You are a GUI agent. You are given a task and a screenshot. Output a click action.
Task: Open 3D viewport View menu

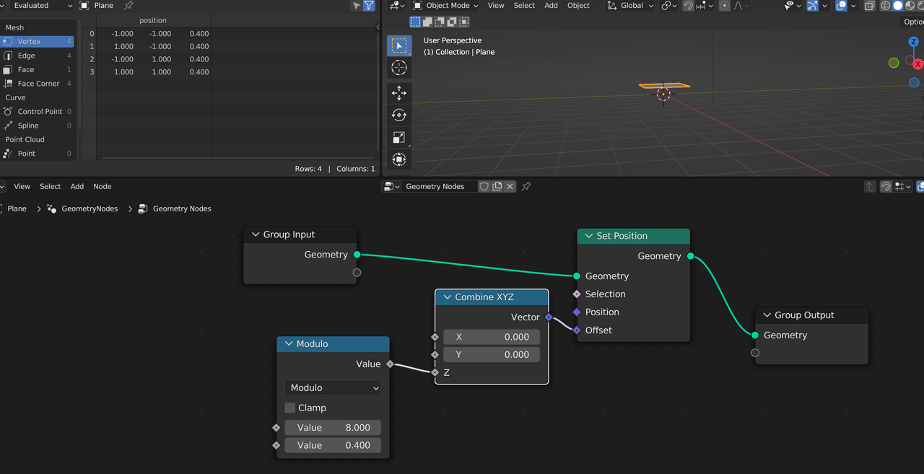[496, 6]
